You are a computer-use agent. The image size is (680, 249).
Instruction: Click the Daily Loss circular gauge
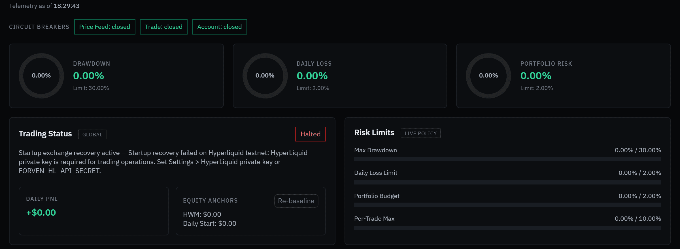tap(265, 76)
